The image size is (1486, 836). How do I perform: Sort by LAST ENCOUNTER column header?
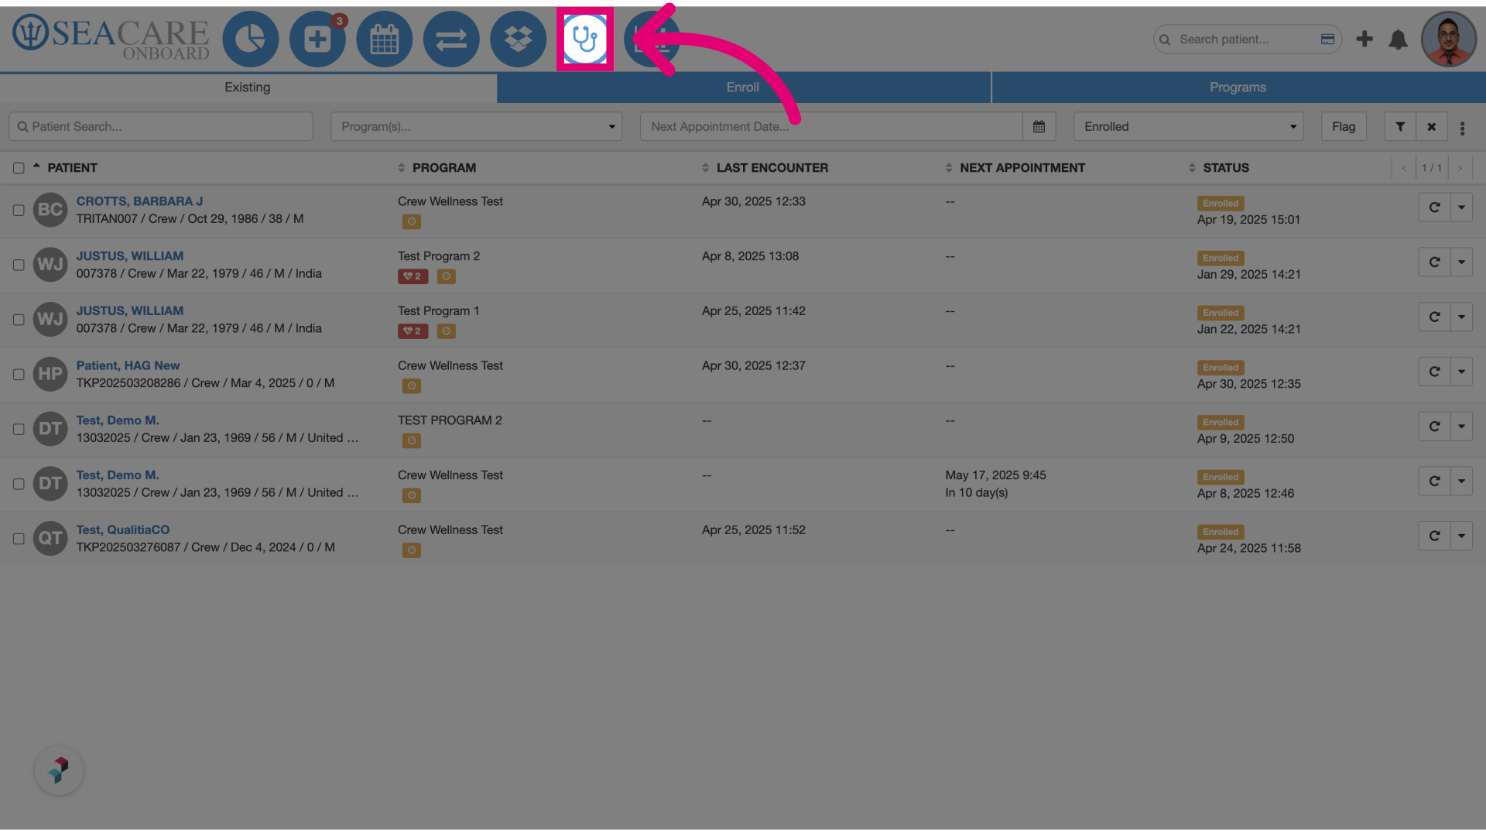pyautogui.click(x=772, y=168)
